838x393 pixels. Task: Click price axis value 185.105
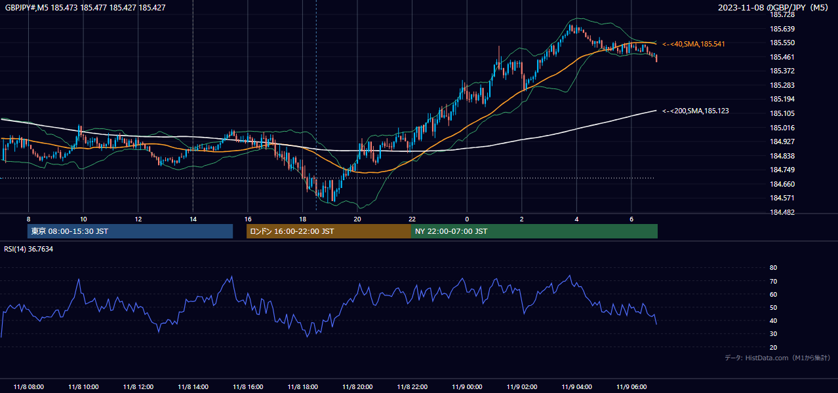tap(782, 113)
